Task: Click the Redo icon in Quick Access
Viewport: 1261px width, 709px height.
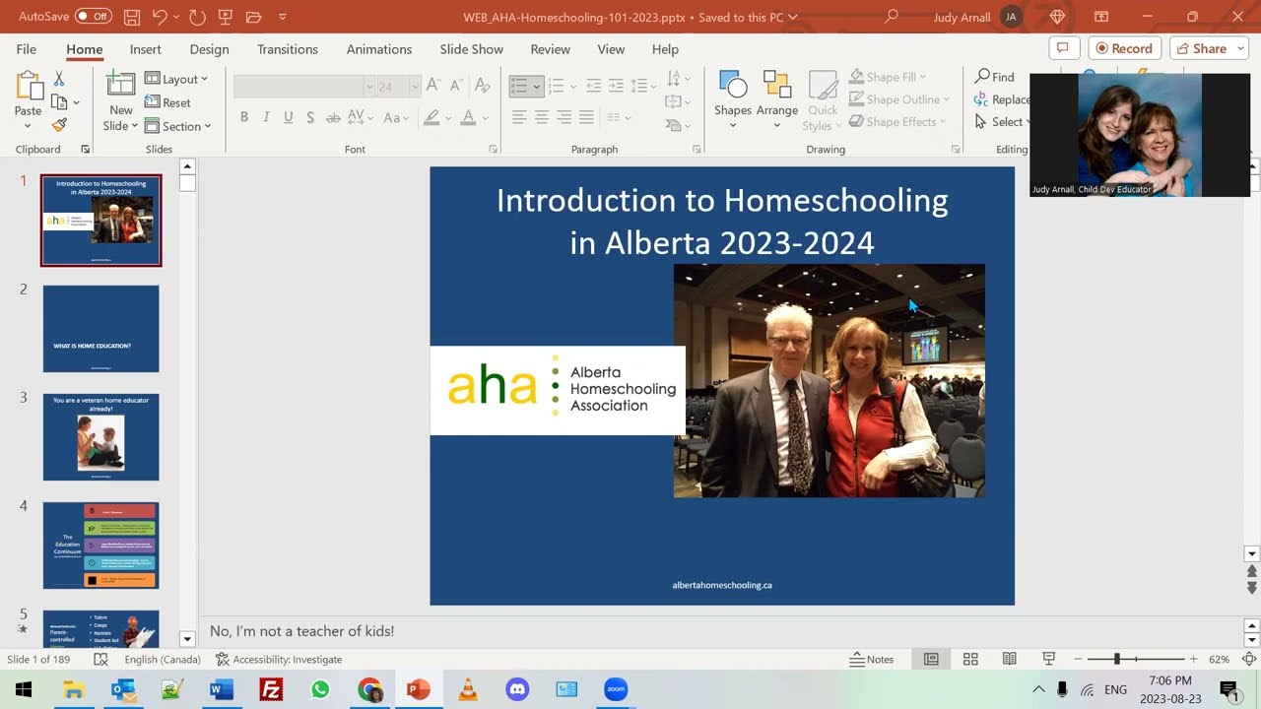Action: [197, 17]
